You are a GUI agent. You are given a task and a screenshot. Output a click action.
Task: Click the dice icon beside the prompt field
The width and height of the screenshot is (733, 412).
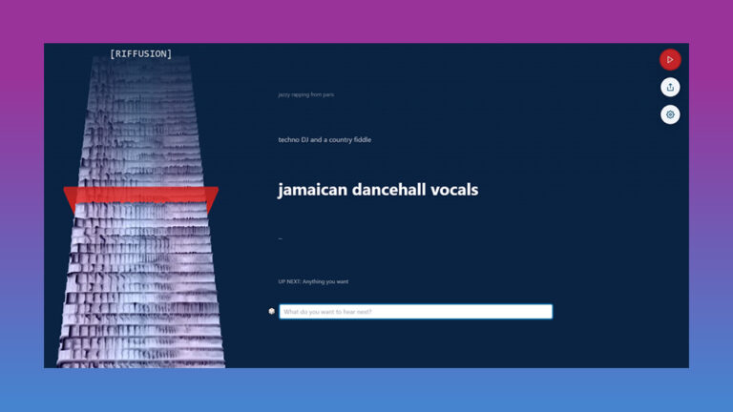pos(272,311)
